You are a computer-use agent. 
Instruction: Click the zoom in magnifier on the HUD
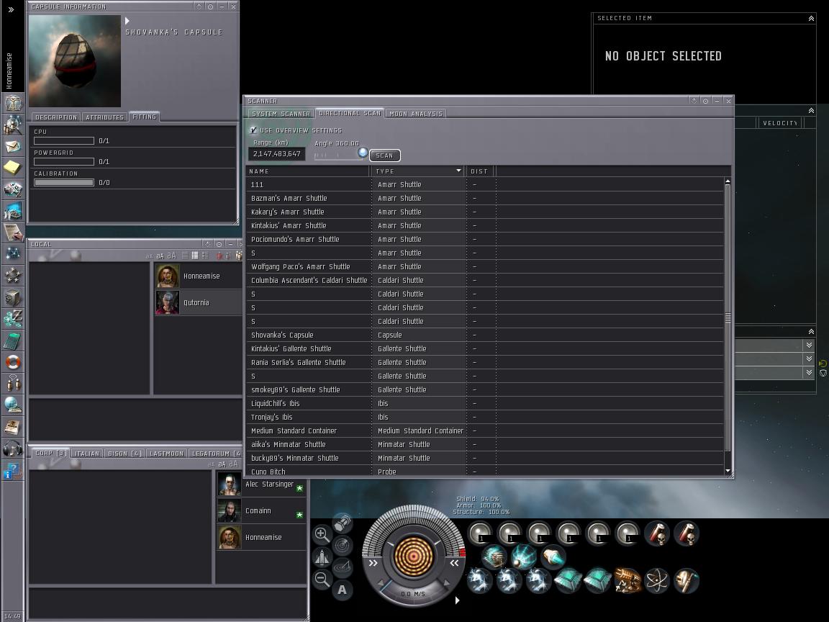point(322,534)
